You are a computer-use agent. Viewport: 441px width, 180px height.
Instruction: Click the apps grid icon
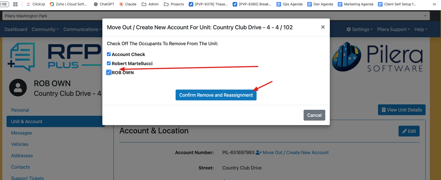(x=15, y=4)
